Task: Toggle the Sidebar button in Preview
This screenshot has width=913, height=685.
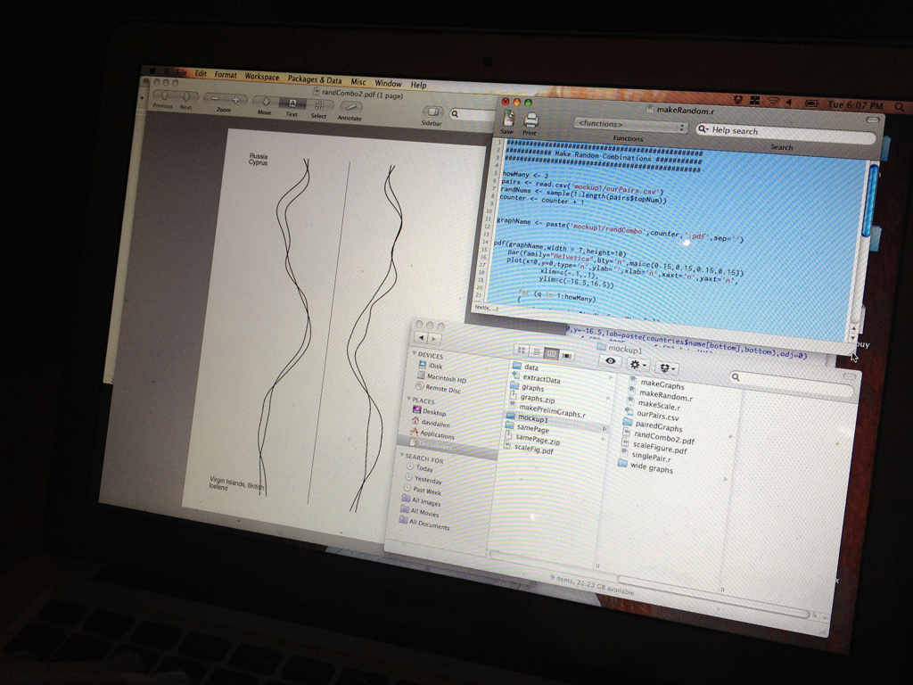Action: (432, 111)
